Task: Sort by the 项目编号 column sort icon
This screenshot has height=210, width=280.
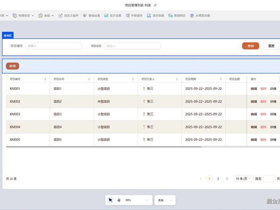Action: (45, 79)
